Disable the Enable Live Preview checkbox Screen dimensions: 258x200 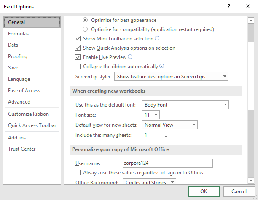click(78, 57)
